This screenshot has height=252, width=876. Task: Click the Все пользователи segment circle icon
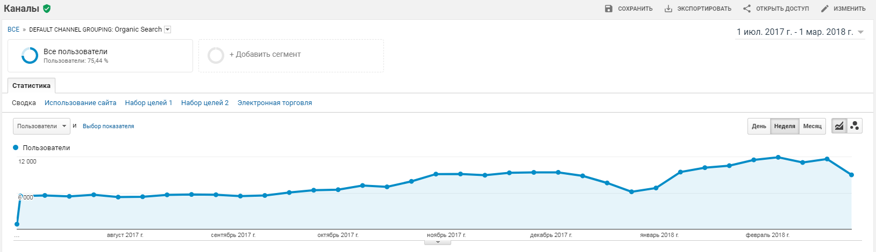pyautogui.click(x=30, y=55)
